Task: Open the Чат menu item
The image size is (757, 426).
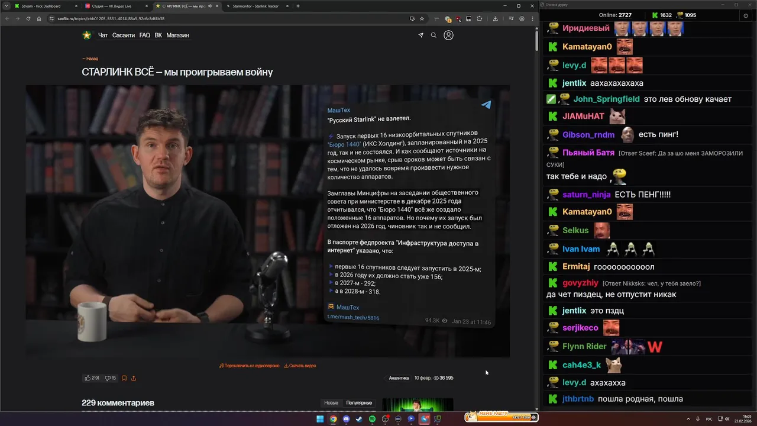Action: [103, 35]
